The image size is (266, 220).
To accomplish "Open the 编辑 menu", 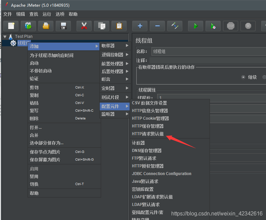I will [20, 14].
